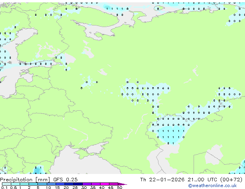Click the legend label '0.1'
The width and height of the screenshot is (245, 189).
click(4, 187)
